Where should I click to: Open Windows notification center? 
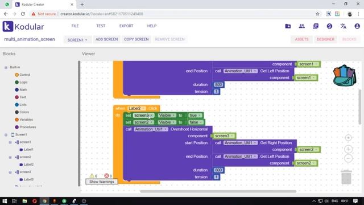coord(355,201)
